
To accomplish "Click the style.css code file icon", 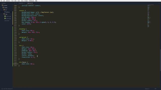I will [x=5, y=12].
